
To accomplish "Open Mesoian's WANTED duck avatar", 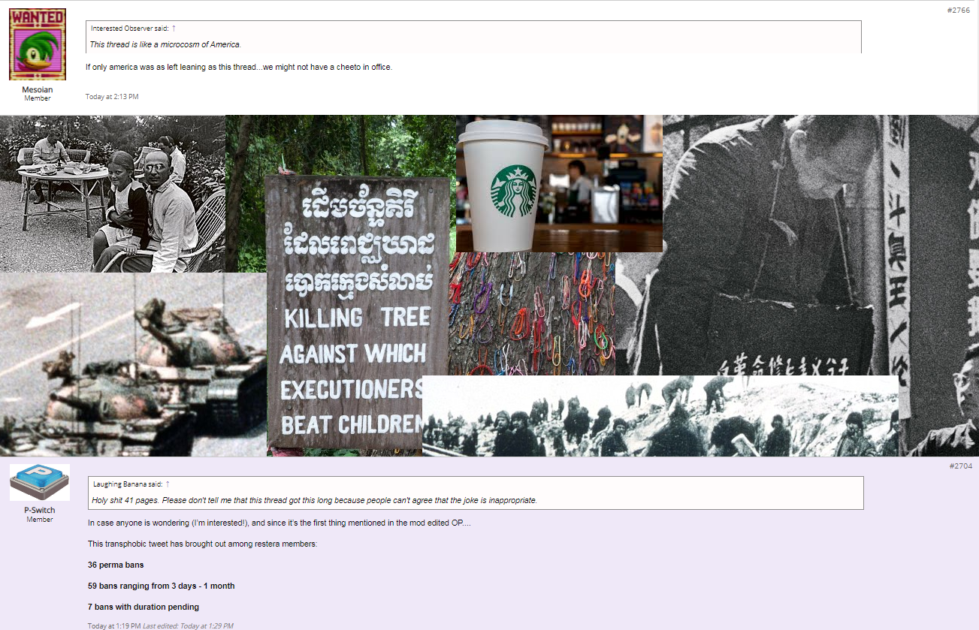I will click(x=38, y=44).
